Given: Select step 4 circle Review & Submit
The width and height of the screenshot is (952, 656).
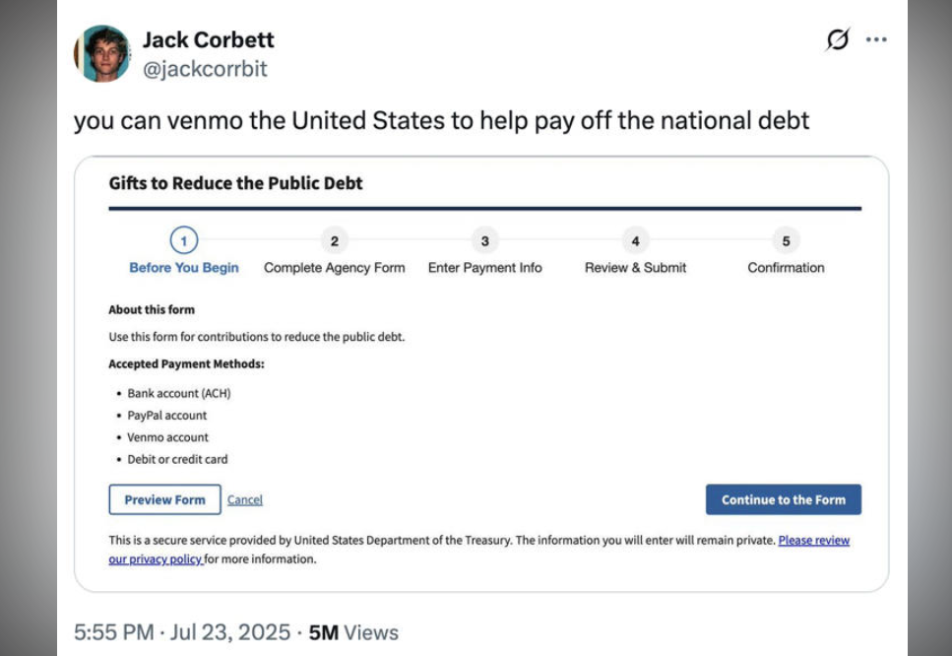Looking at the screenshot, I should 635,240.
